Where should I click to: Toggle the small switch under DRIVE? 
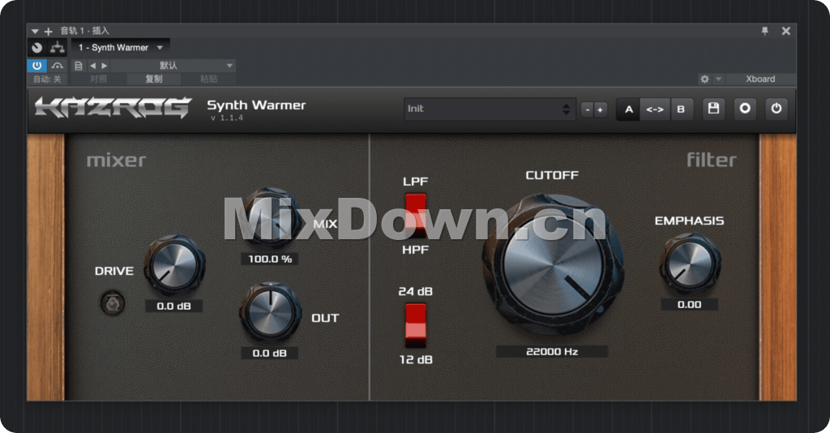113,302
